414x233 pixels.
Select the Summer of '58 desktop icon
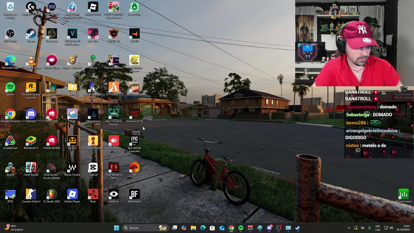(135, 116)
